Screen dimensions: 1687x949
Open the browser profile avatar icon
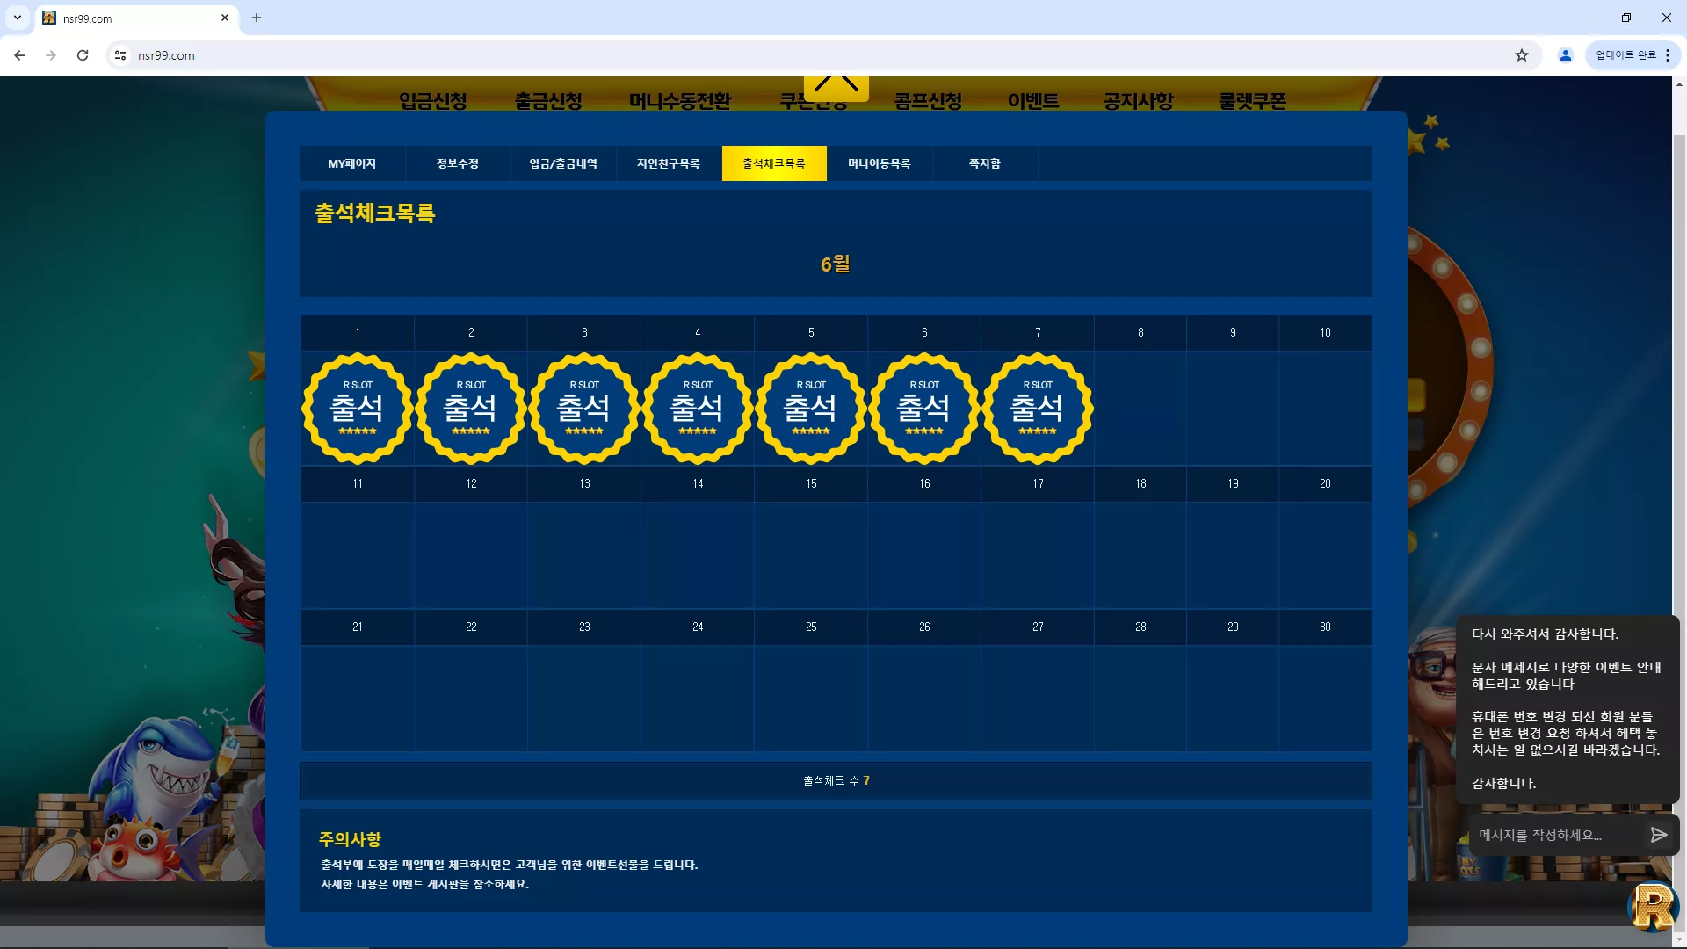pos(1565,55)
